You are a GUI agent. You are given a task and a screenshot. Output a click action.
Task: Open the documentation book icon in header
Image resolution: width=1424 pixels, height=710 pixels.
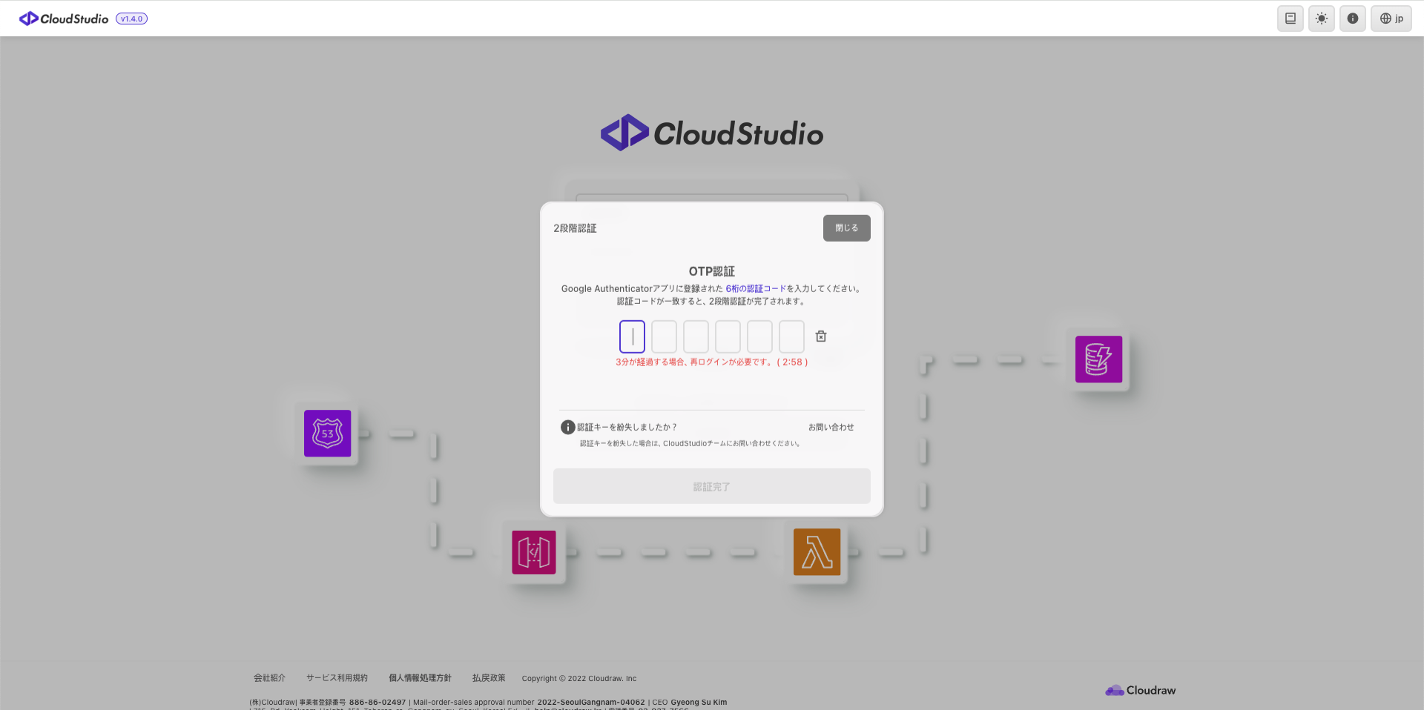[1290, 19]
